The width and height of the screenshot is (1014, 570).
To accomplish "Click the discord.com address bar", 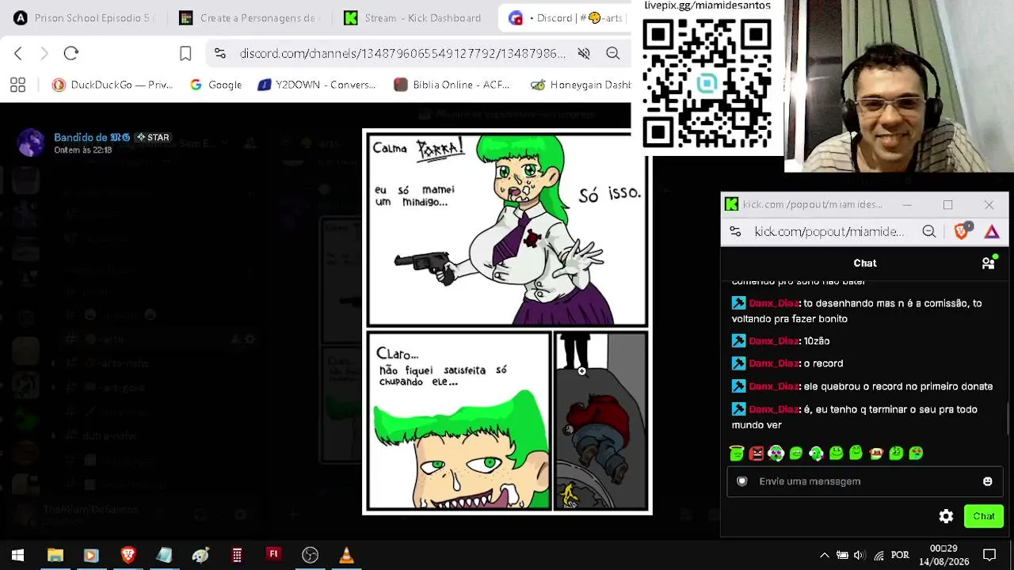I will pos(402,53).
